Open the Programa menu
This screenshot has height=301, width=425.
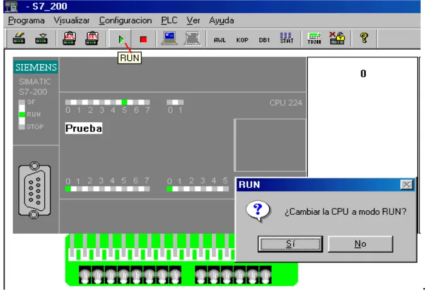[x=26, y=21]
